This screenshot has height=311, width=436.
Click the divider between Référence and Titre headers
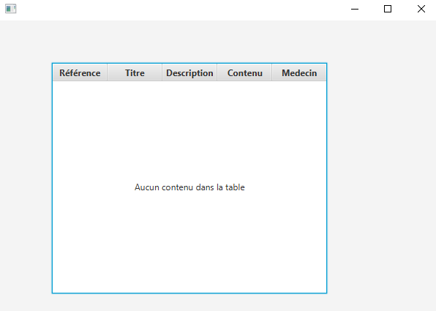tap(108, 72)
